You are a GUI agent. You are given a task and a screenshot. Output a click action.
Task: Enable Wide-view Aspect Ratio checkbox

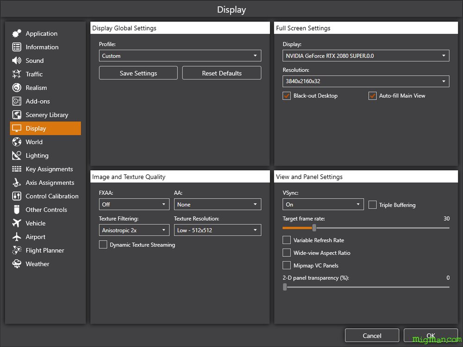coord(287,253)
